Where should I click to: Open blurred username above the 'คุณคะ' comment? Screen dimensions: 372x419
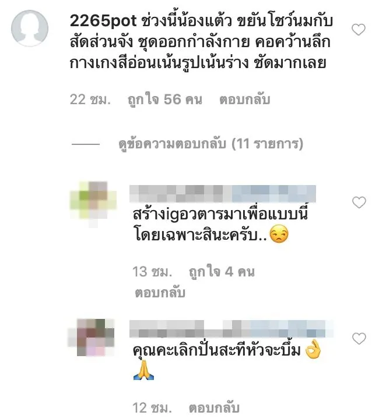tap(231, 329)
